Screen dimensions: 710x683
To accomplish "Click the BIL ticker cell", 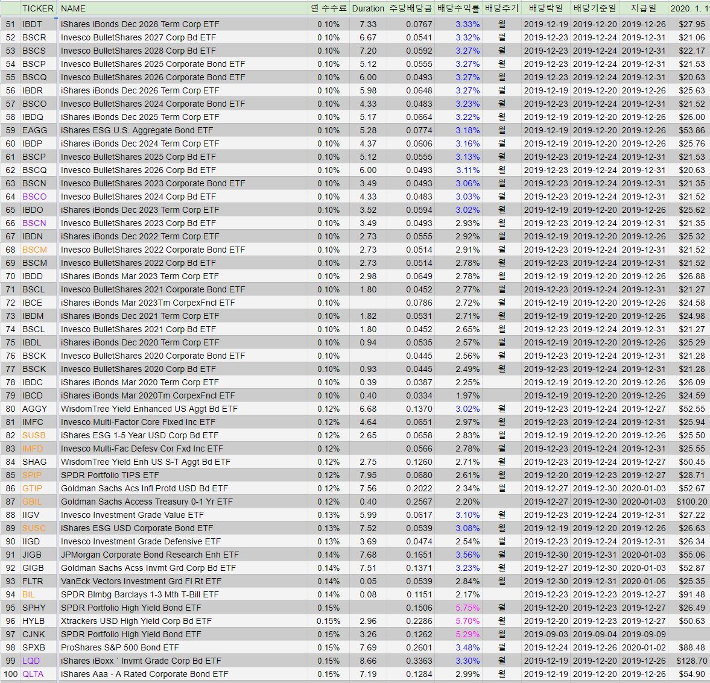I will tap(38, 594).
